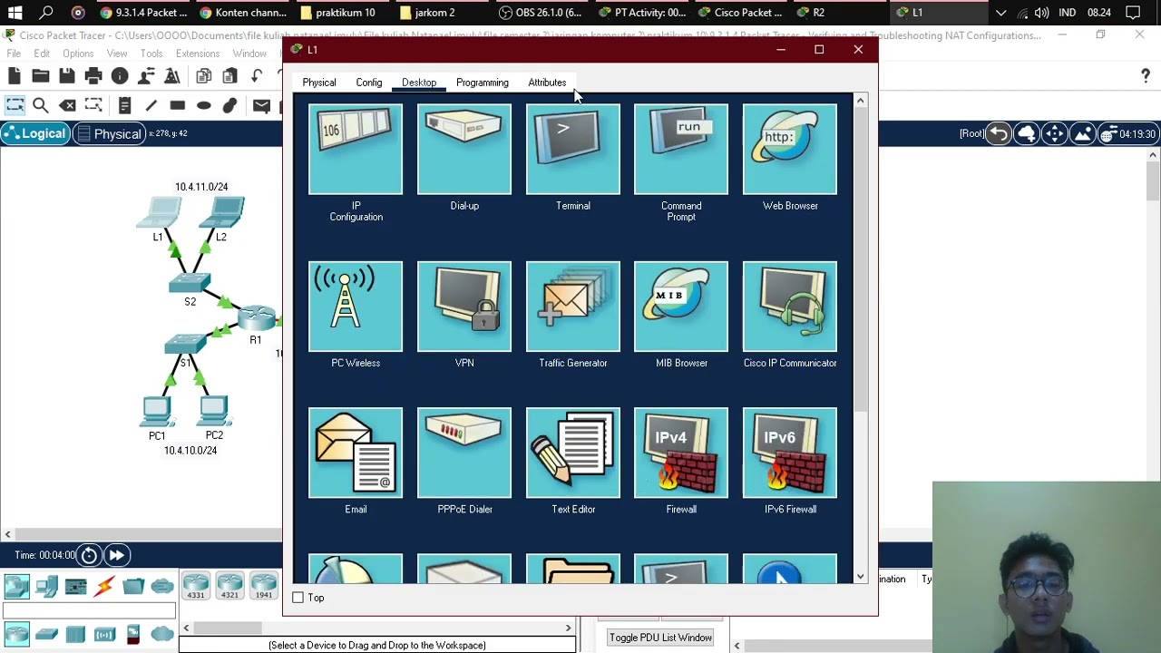Open the VPN application

464,307
